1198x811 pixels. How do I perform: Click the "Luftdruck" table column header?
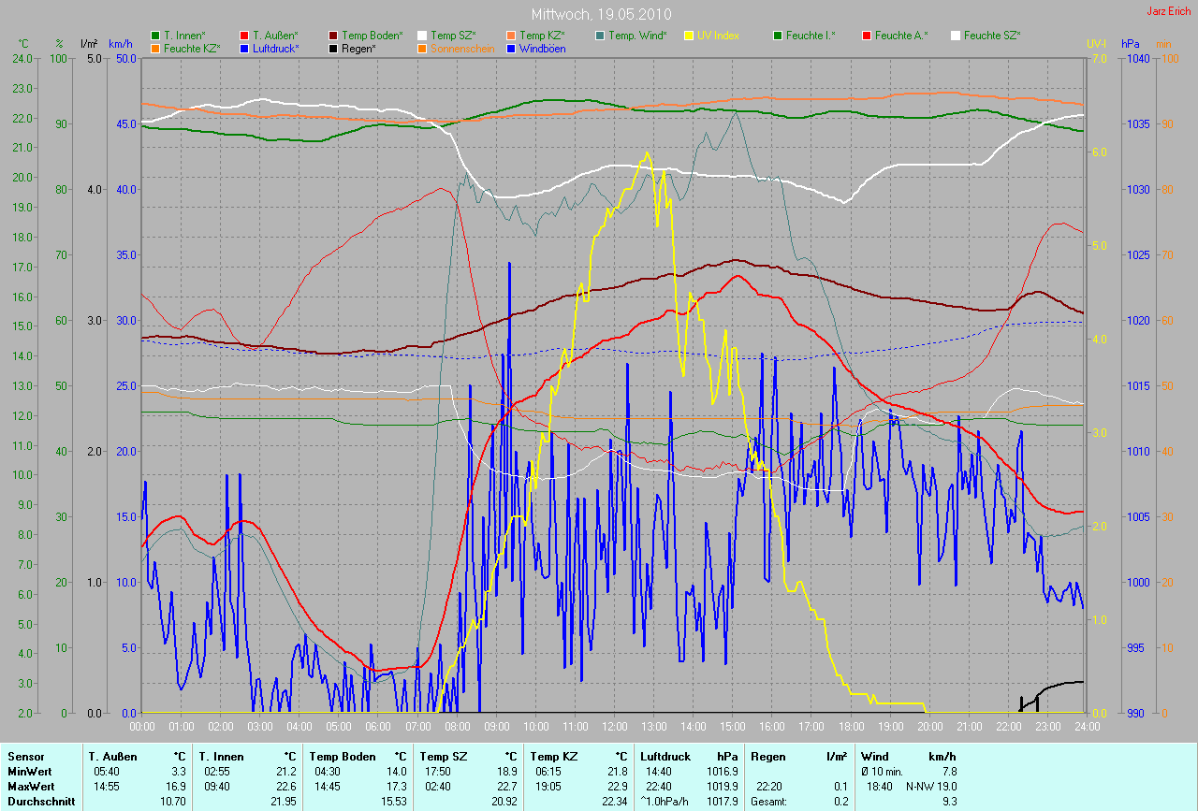click(x=666, y=756)
